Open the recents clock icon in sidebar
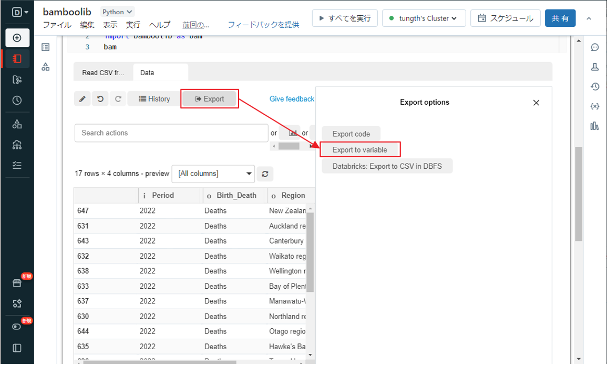The image size is (607, 365). 17,100
